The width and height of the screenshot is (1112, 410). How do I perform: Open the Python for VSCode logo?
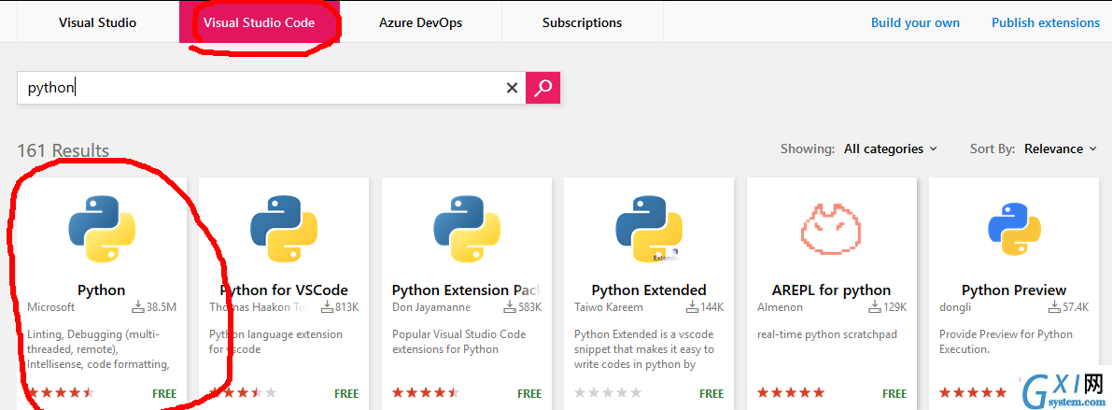click(x=284, y=229)
